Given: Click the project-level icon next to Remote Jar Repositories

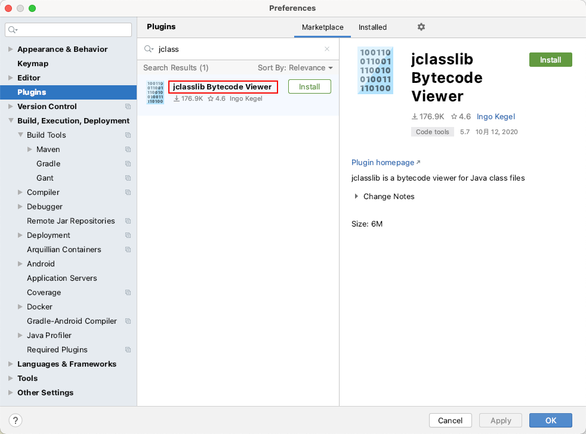Looking at the screenshot, I should click(x=128, y=221).
